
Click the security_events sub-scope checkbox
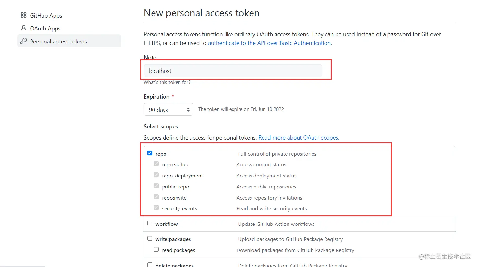(x=156, y=208)
